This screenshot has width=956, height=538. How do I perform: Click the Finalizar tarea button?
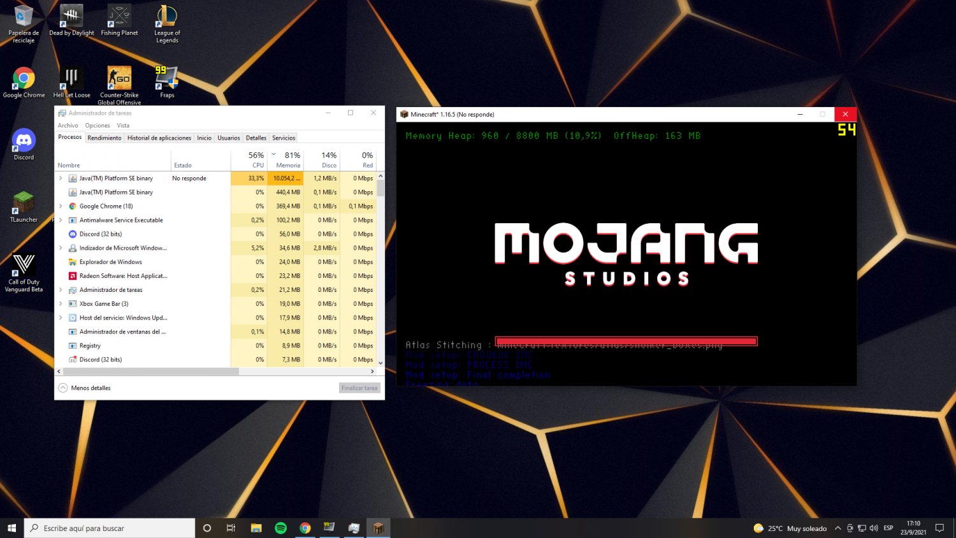click(x=359, y=388)
